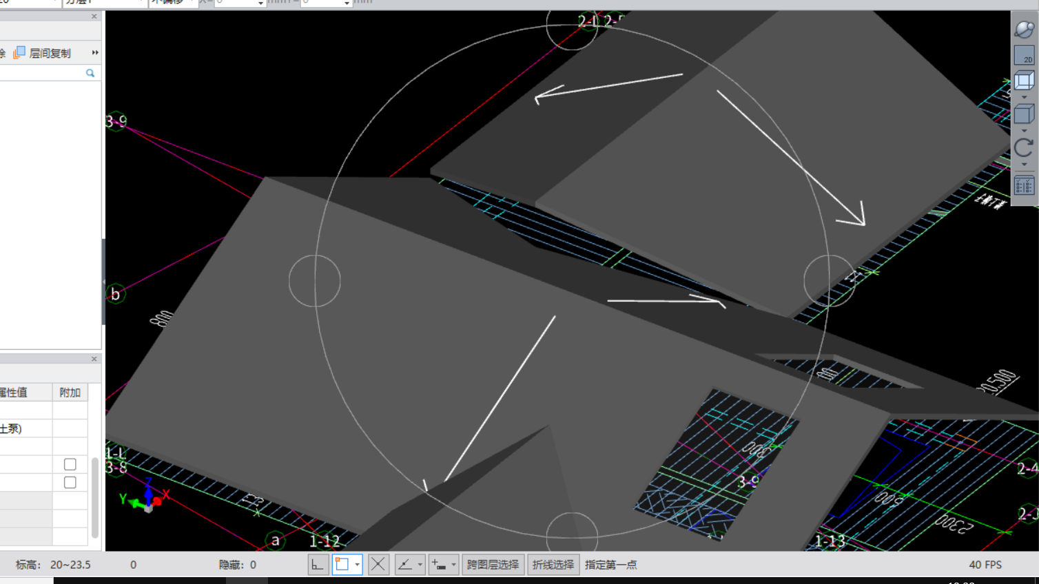Expand the rotate view dropdown arrow
Viewport: 1039px width, 584px height.
click(x=1024, y=164)
